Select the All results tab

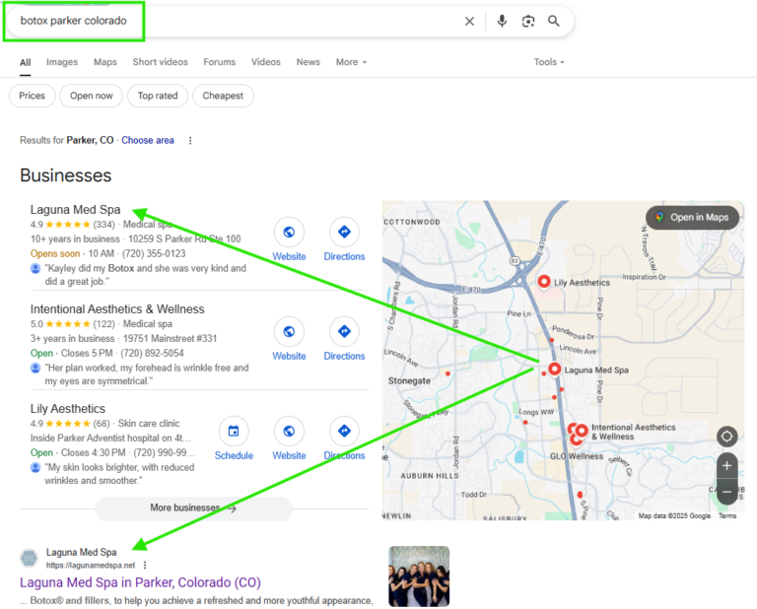[25, 62]
